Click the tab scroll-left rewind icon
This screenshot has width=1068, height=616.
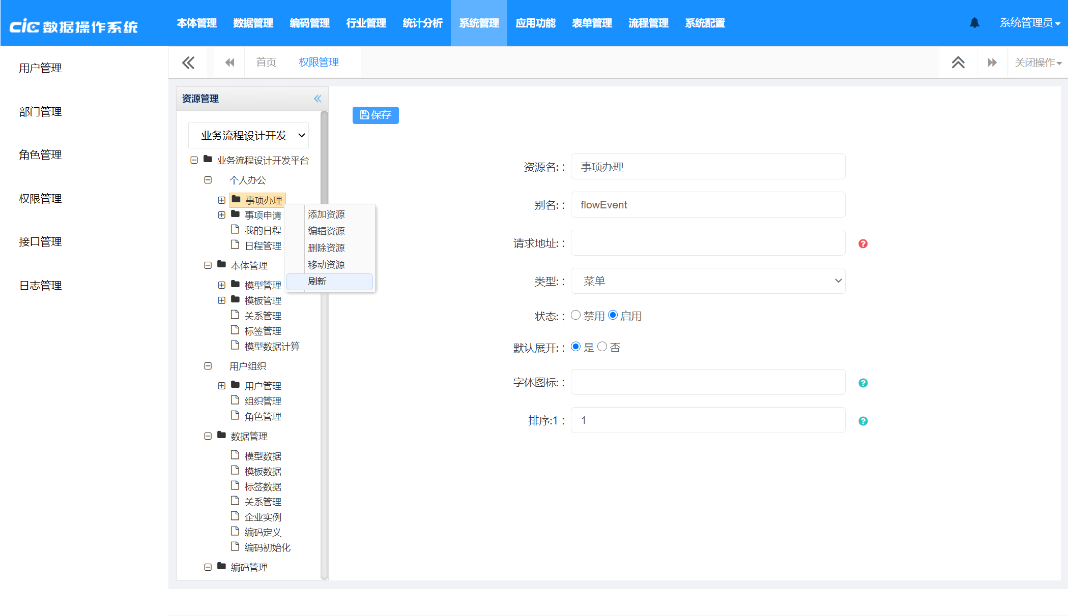pyautogui.click(x=230, y=63)
